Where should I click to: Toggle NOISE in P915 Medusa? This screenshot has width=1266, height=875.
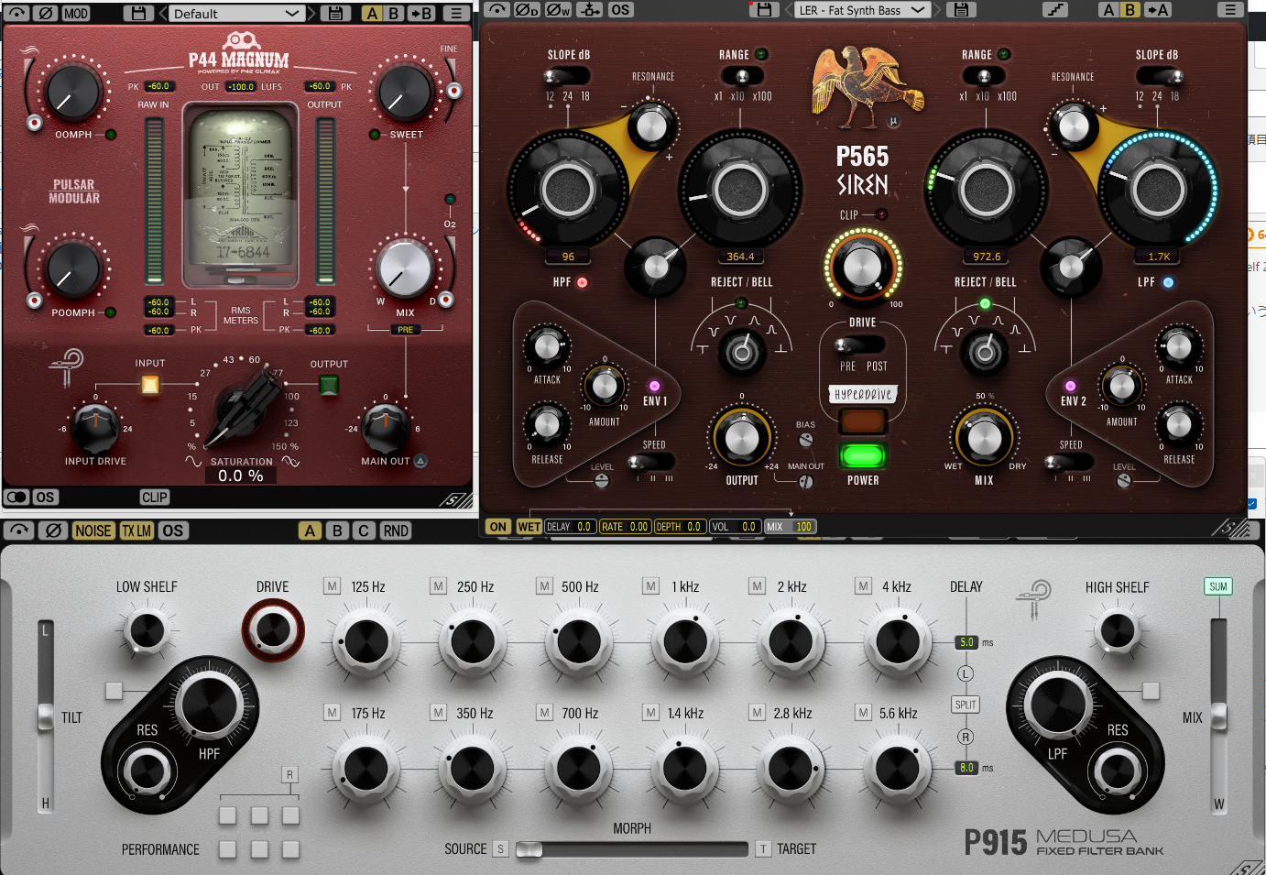(x=93, y=530)
